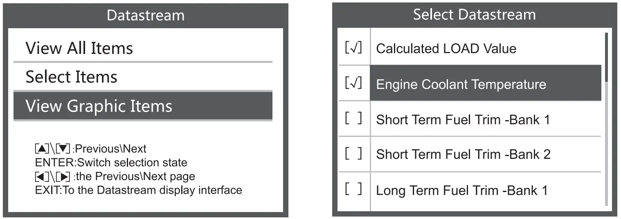Open the View All Items menu entry

[x=79, y=48]
